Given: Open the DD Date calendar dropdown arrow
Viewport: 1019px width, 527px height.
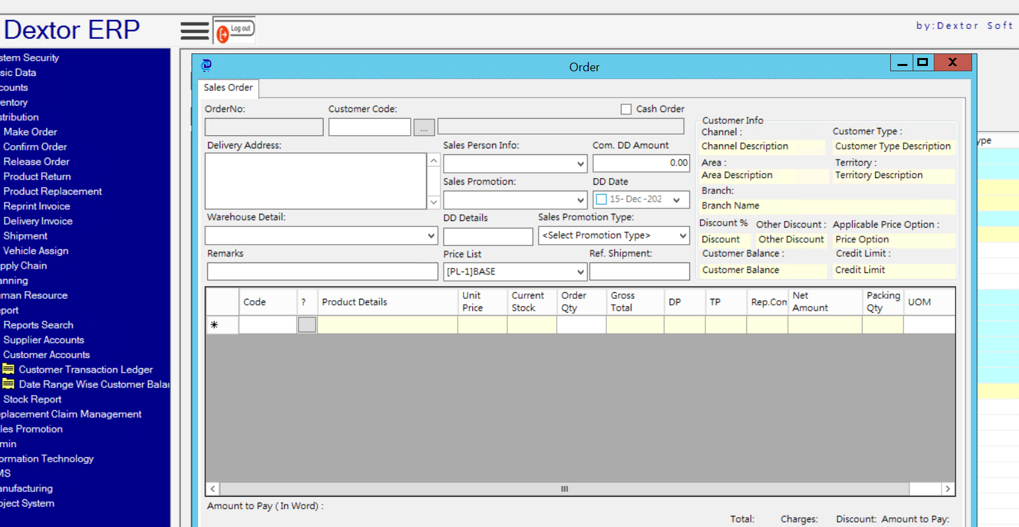Looking at the screenshot, I should coord(677,200).
